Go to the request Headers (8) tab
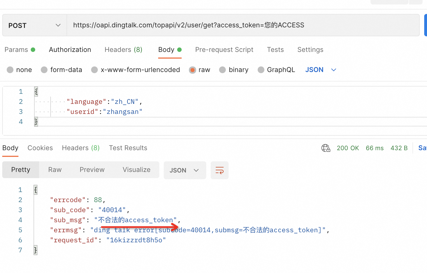Image resolution: width=427 pixels, height=273 pixels. click(x=123, y=50)
